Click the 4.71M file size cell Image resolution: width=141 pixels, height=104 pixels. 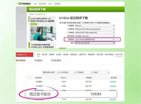click(x=64, y=100)
